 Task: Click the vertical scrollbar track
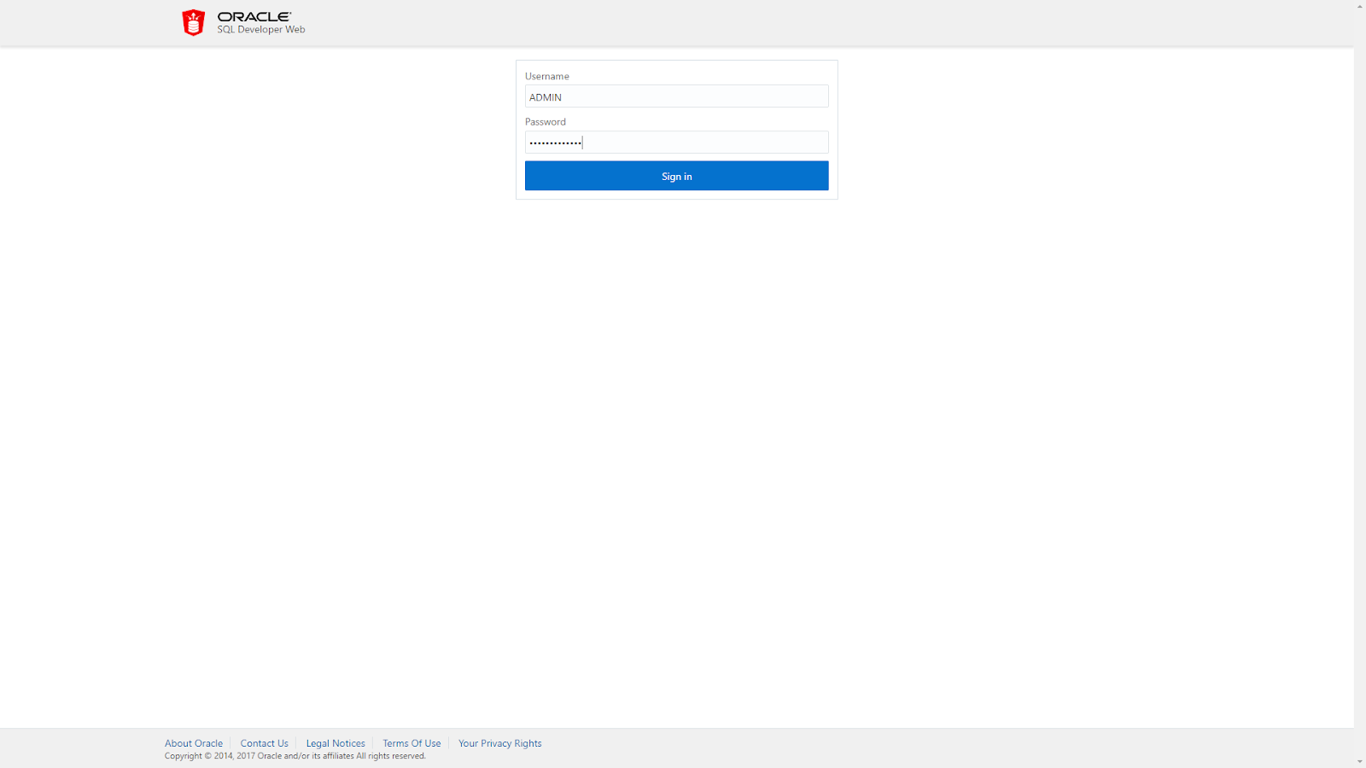1359,384
